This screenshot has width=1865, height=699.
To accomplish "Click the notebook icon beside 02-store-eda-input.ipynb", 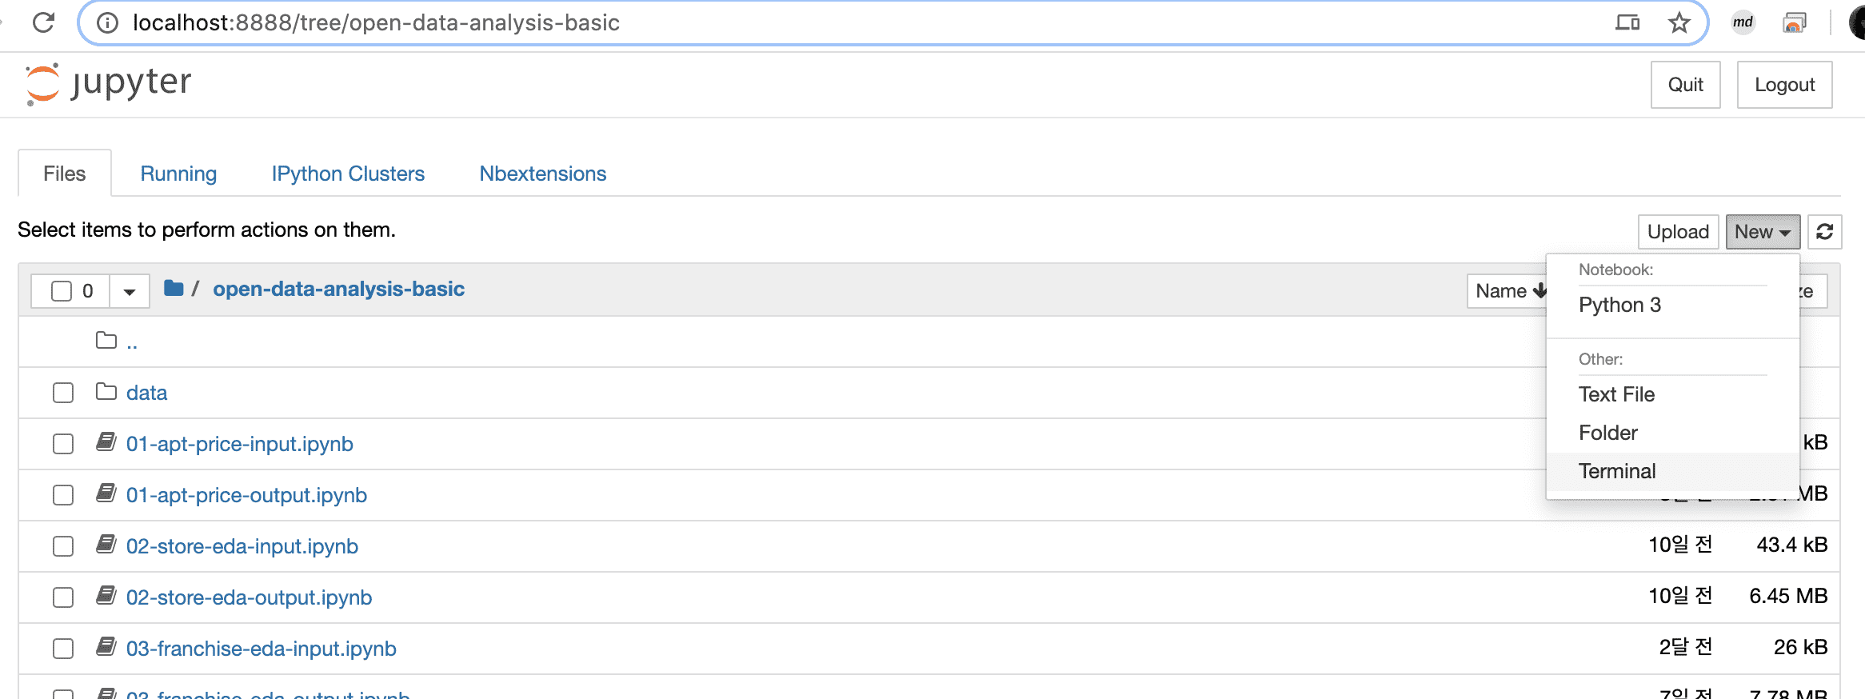I will tap(106, 545).
